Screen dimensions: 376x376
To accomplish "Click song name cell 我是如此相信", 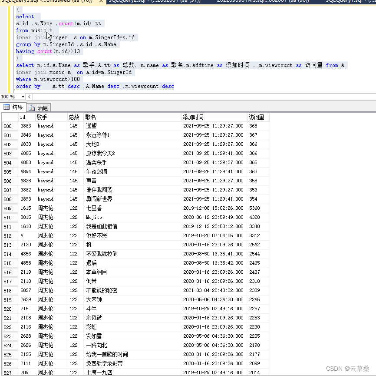I will tap(132, 226).
